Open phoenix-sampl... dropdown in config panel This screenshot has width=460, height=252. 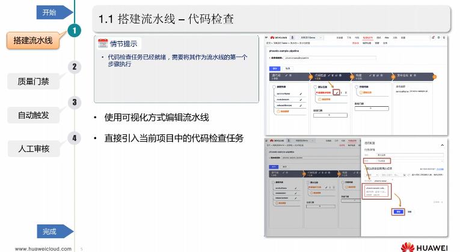click(383, 181)
